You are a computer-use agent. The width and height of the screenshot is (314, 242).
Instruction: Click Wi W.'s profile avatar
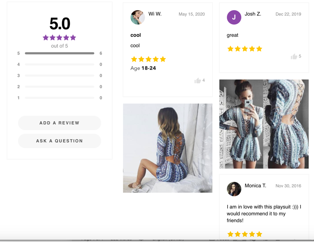137,17
